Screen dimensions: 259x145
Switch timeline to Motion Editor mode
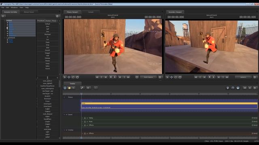tap(69, 88)
